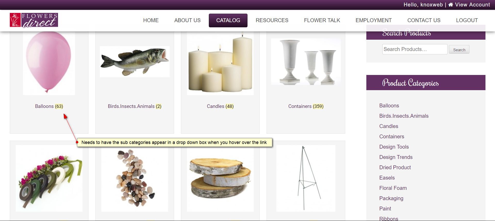Viewport: 495px width, 221px height.
Task: Click the Flowers Direct logo
Action: coord(34,20)
